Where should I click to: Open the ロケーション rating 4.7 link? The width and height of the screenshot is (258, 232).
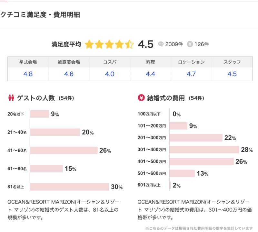(x=191, y=74)
